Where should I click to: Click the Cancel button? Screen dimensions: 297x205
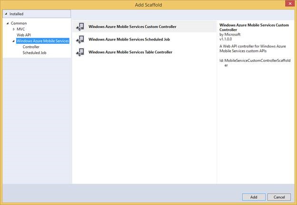[279, 197]
